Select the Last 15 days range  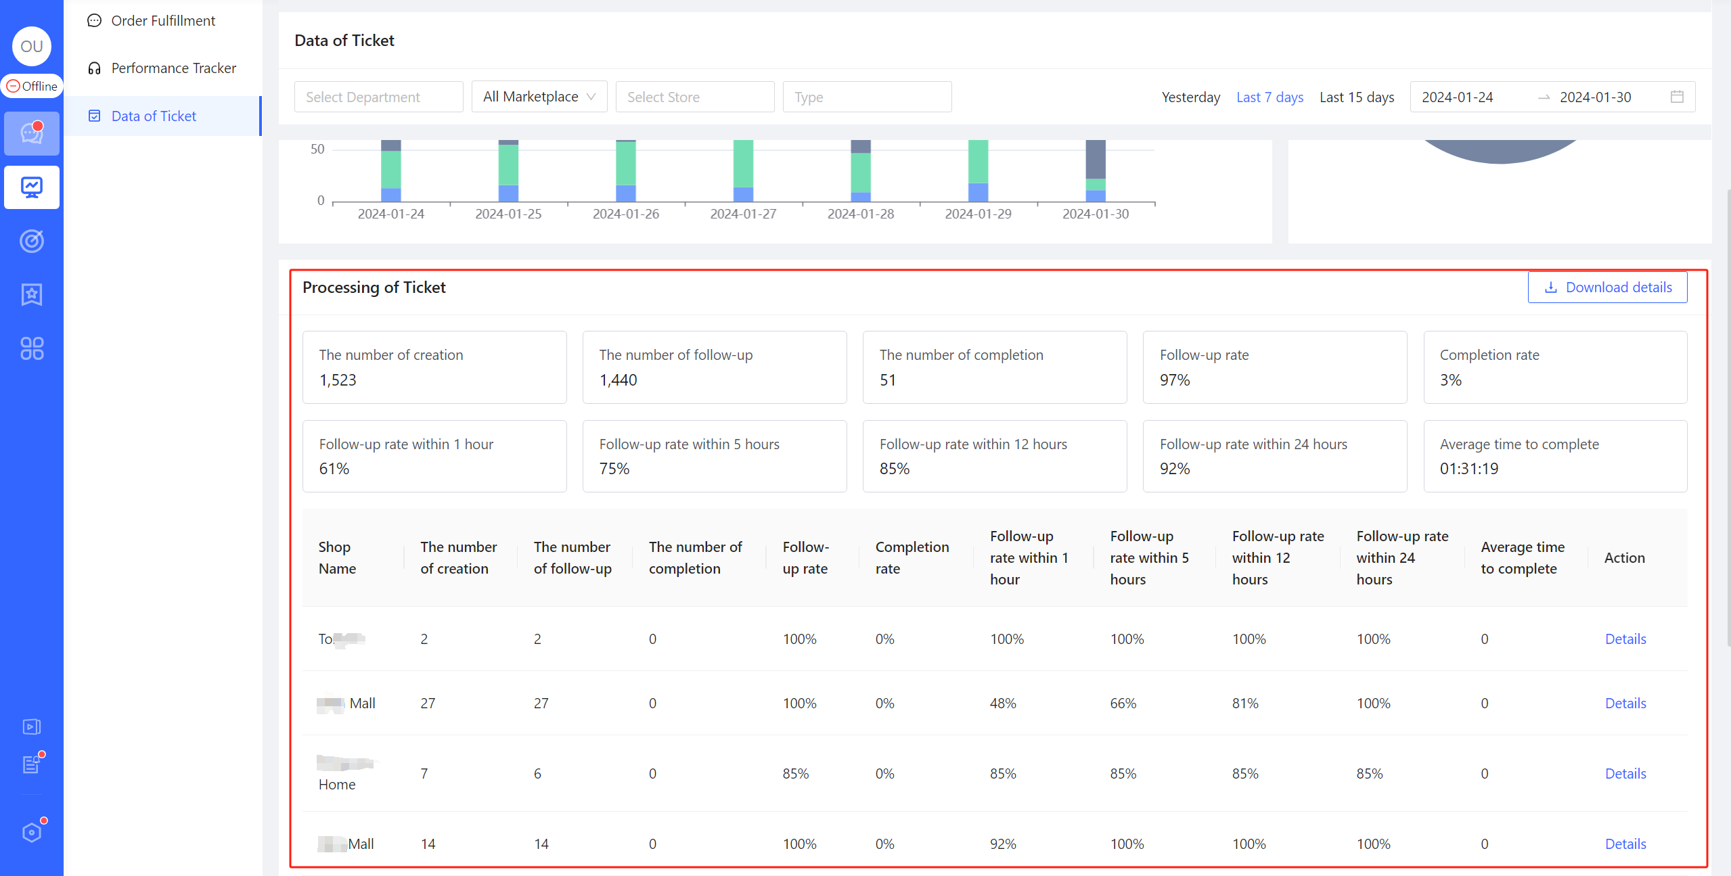[1357, 97]
